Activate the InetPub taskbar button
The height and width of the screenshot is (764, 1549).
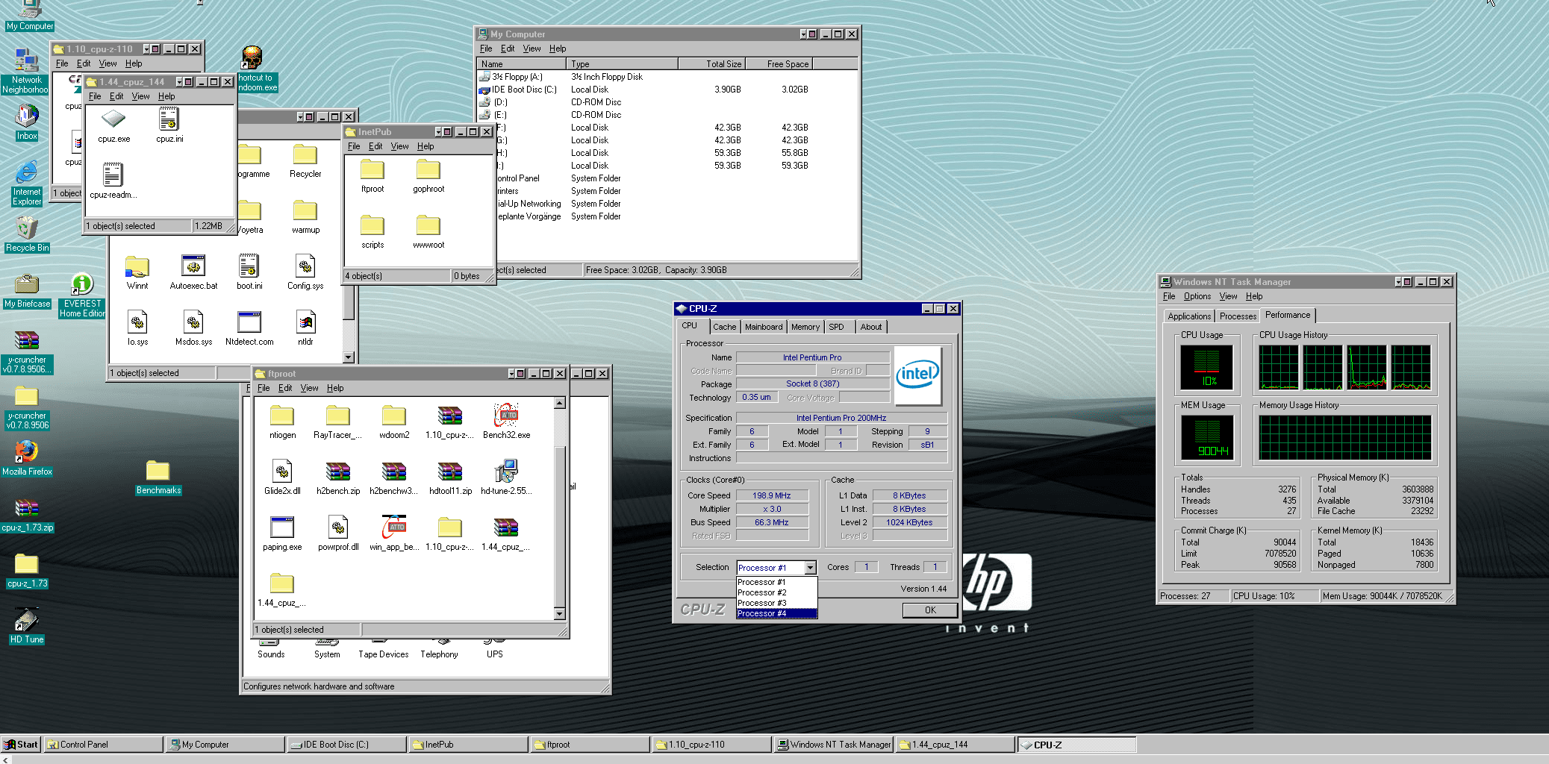(x=469, y=745)
